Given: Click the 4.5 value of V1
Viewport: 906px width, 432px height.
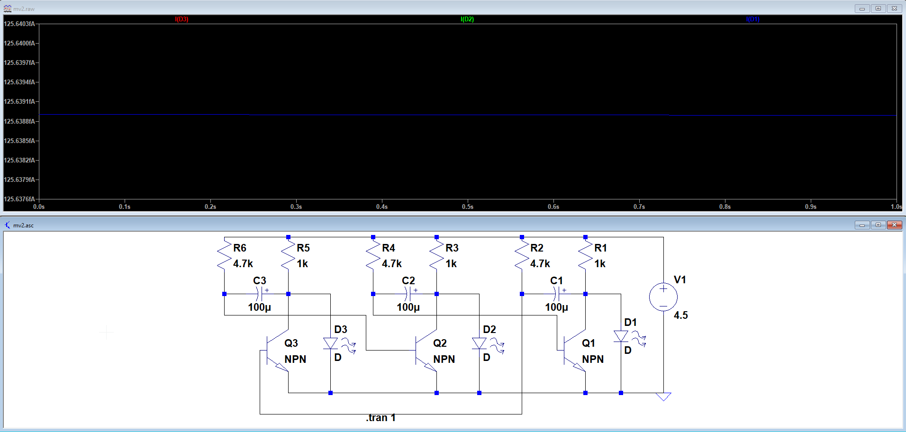Looking at the screenshot, I should point(681,315).
